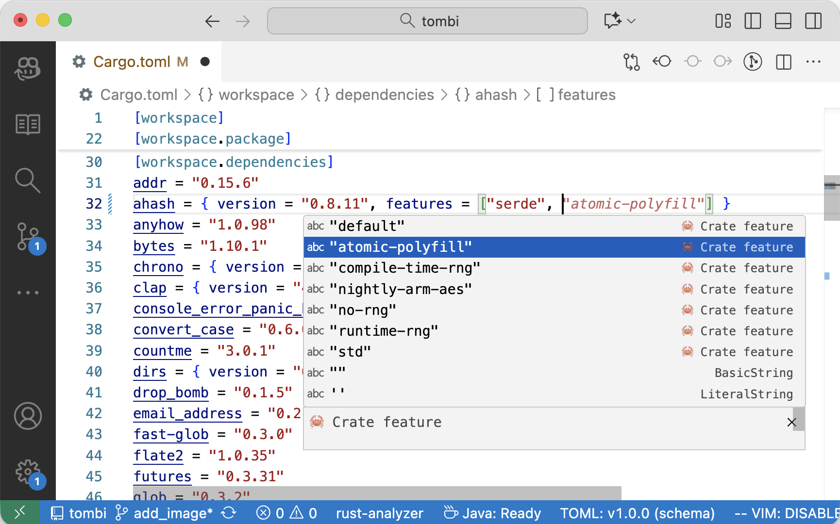Viewport: 840px width, 524px height.
Task: Open the Copilot chat dropdown arrow
Action: click(632, 21)
